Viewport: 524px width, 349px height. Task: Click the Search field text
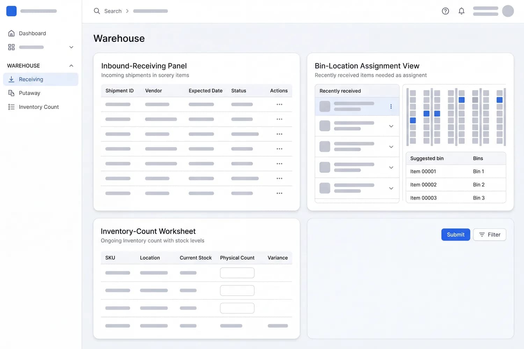pyautogui.click(x=113, y=11)
